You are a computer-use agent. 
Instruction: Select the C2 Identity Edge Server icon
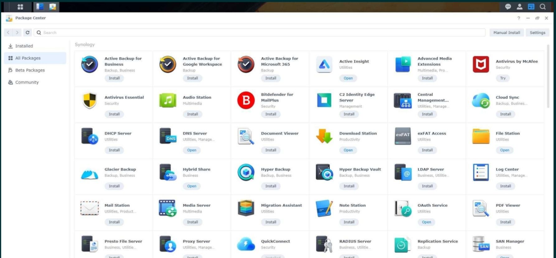pyautogui.click(x=324, y=100)
